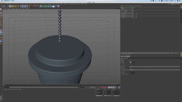Toggle the animation dot beside Radius
Viewport: 182px width, 102px height.
click(121, 62)
